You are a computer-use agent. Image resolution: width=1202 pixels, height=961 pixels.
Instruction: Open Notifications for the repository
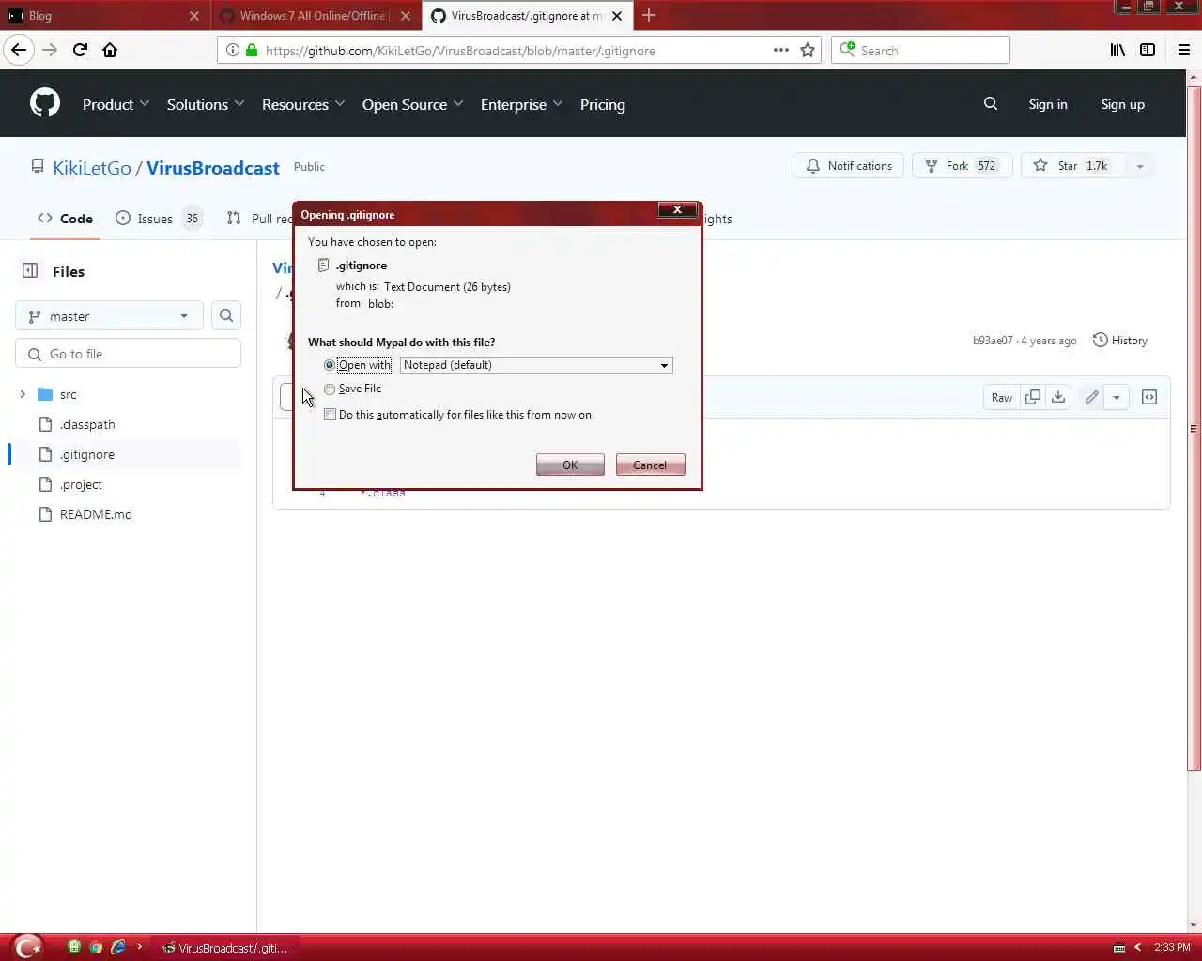(x=849, y=166)
